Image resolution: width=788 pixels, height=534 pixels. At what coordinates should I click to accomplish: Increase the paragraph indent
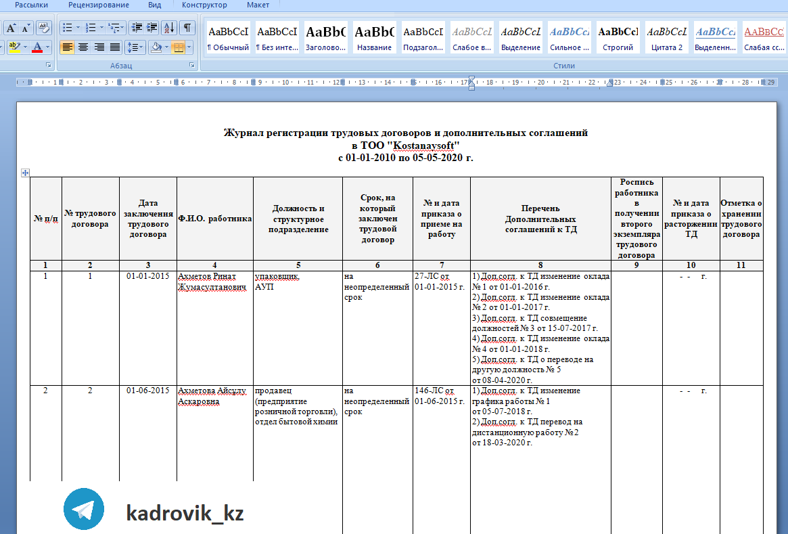152,28
